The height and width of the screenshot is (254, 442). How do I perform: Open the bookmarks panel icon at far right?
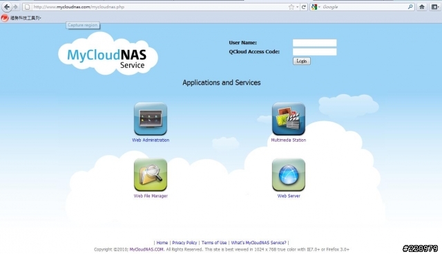tap(434, 7)
